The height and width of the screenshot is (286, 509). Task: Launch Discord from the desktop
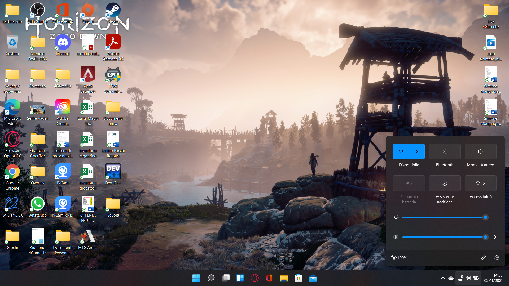(x=63, y=46)
